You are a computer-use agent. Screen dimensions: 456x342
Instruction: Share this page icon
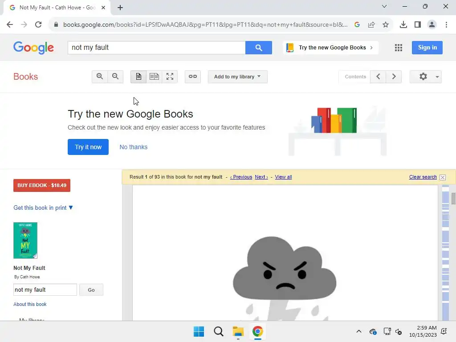click(x=371, y=25)
